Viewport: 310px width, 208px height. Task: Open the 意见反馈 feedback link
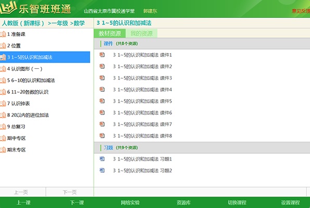pyautogui.click(x=301, y=11)
